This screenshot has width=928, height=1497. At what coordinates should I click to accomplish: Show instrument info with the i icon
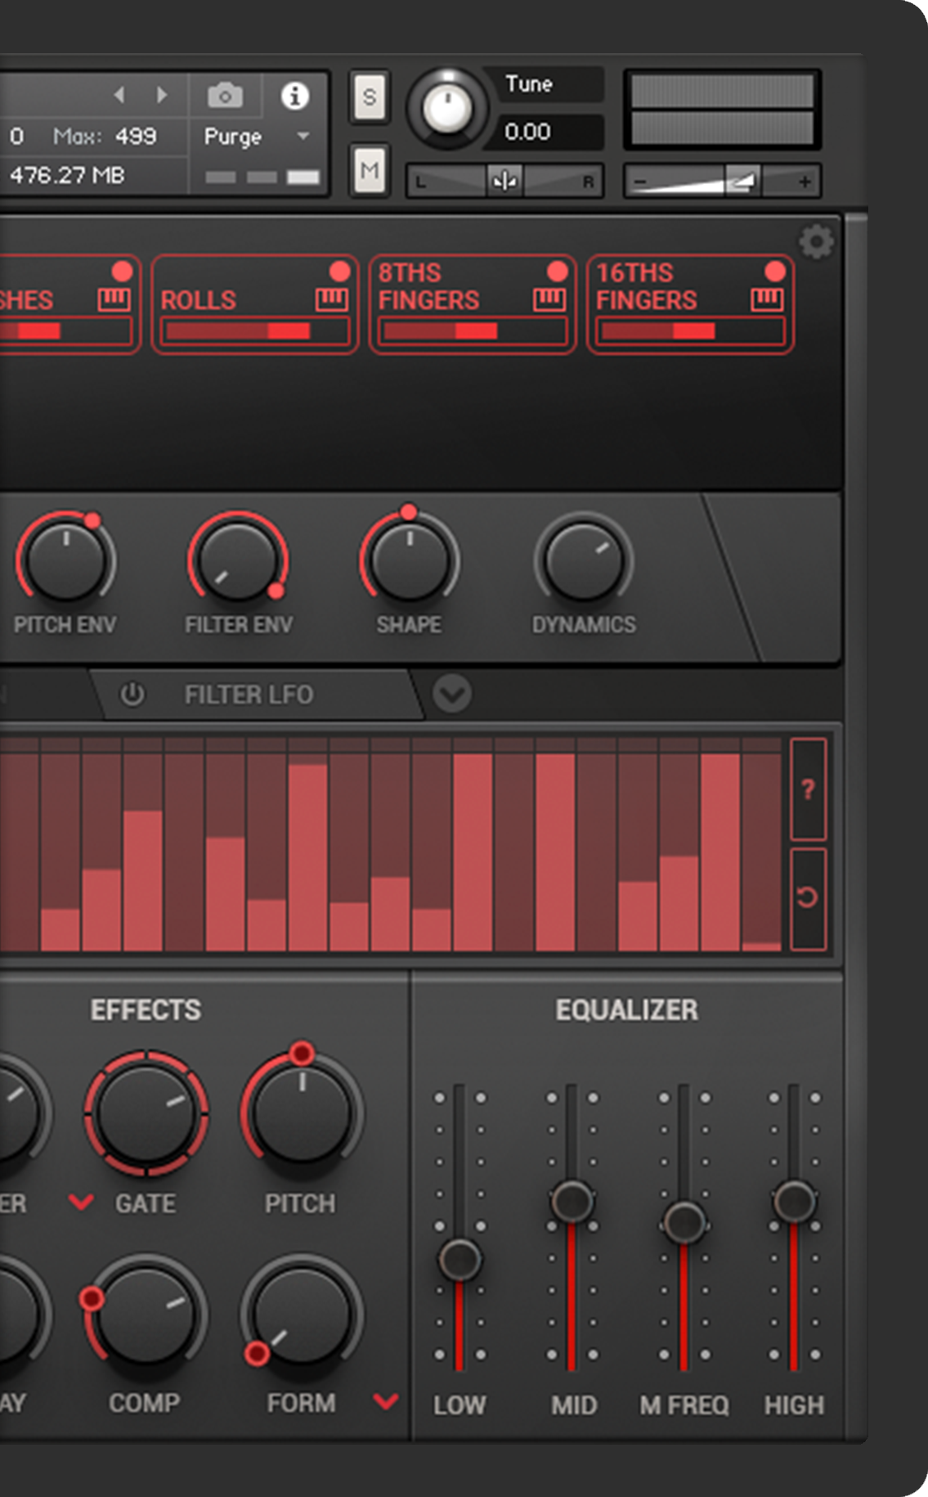tap(294, 96)
